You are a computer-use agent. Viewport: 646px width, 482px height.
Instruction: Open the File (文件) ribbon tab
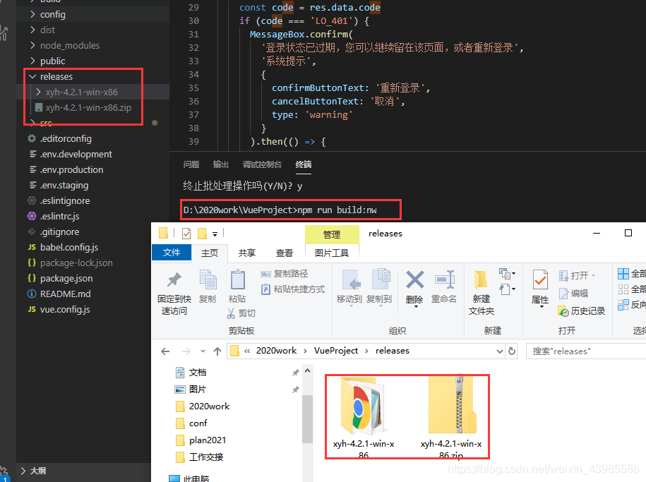coord(172,253)
